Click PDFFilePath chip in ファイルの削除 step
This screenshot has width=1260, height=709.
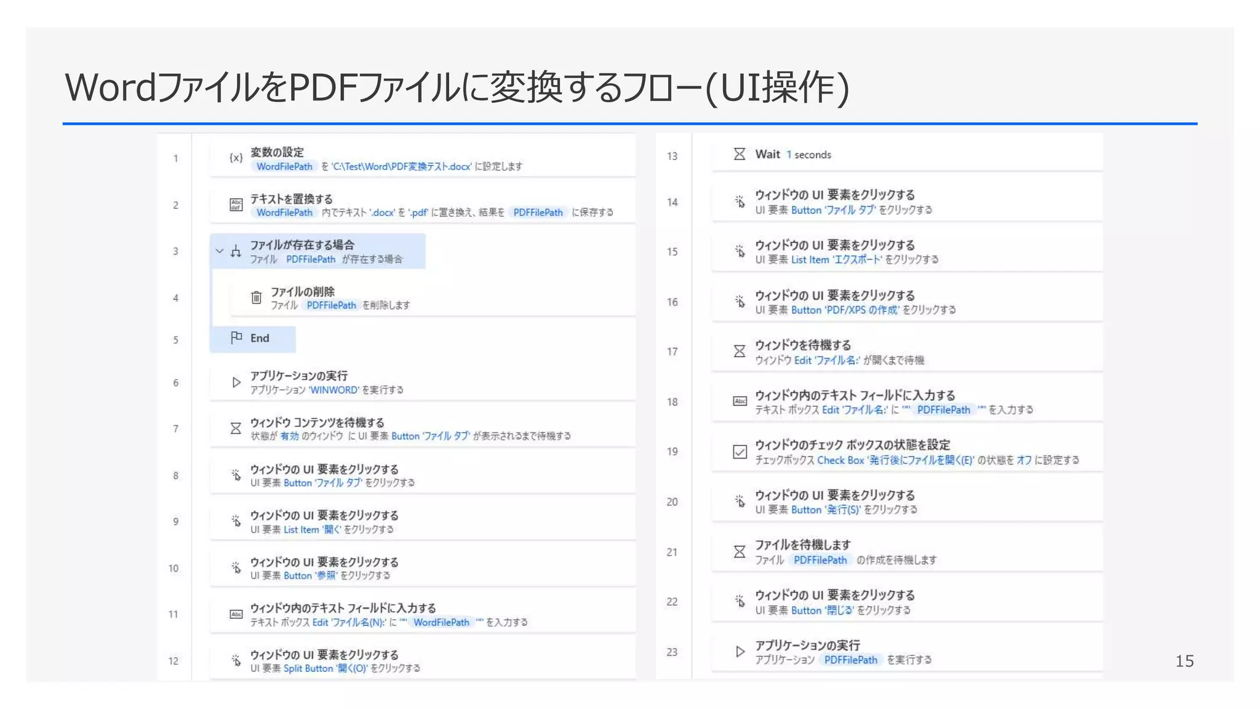(x=331, y=305)
